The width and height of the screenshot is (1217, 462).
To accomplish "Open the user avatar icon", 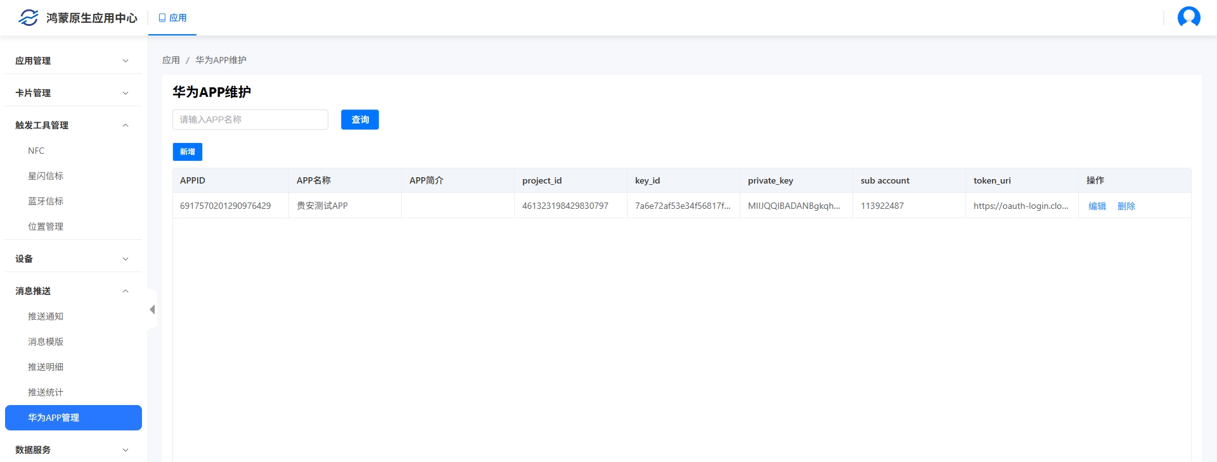I will 1188,17.
